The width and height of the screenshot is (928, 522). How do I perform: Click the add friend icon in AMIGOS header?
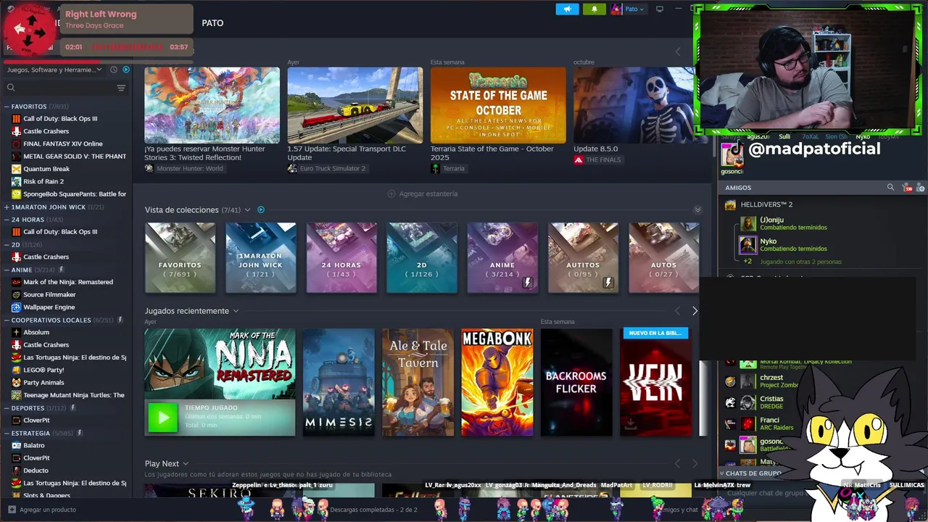point(921,188)
